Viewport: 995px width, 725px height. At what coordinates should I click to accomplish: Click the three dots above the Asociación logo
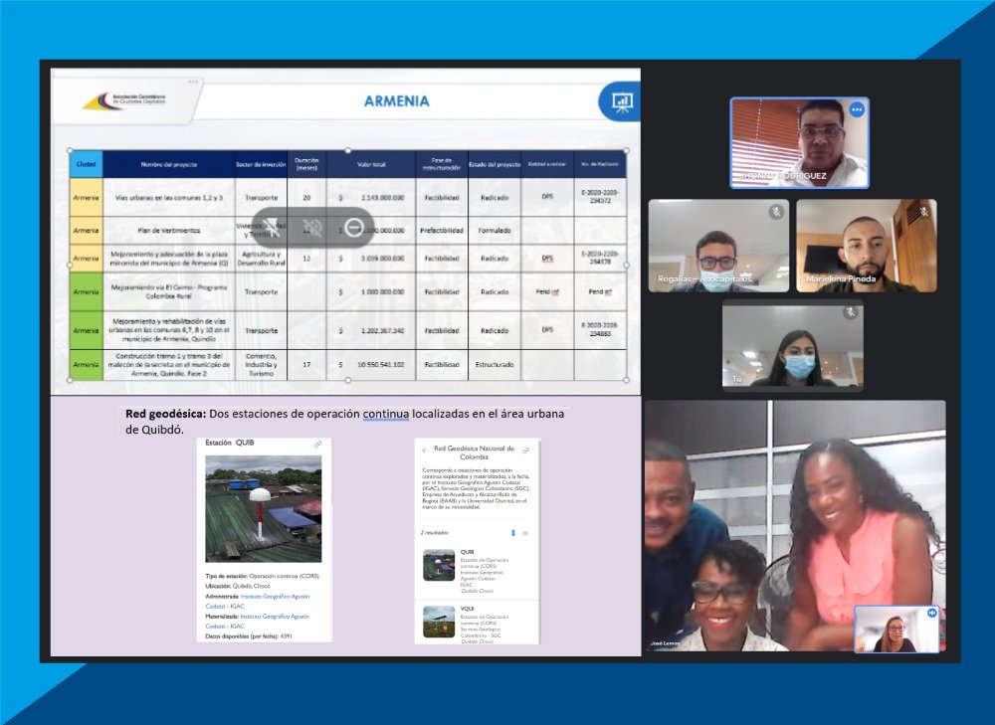pyautogui.click(x=193, y=82)
